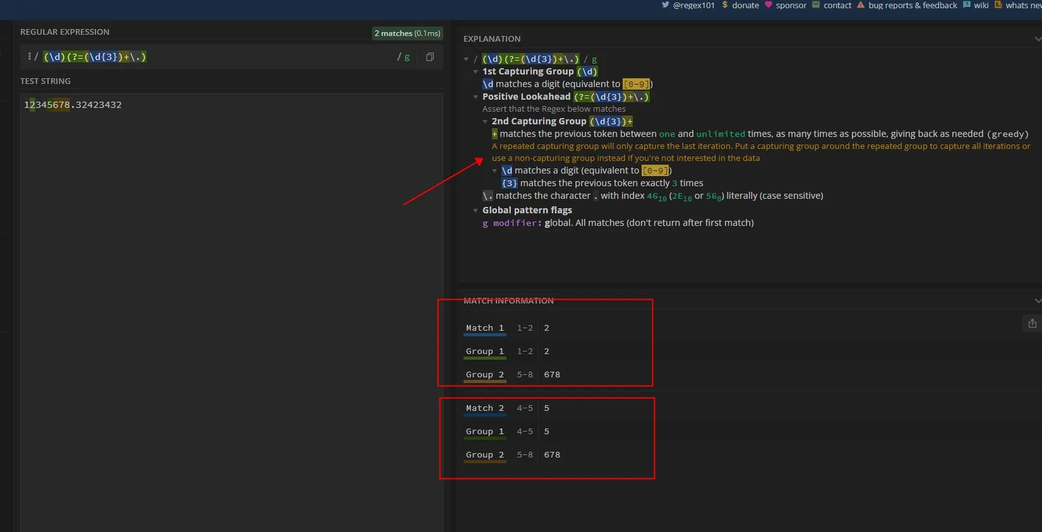Click the dollar sign donate icon
This screenshot has height=532, width=1042.
(725, 5)
